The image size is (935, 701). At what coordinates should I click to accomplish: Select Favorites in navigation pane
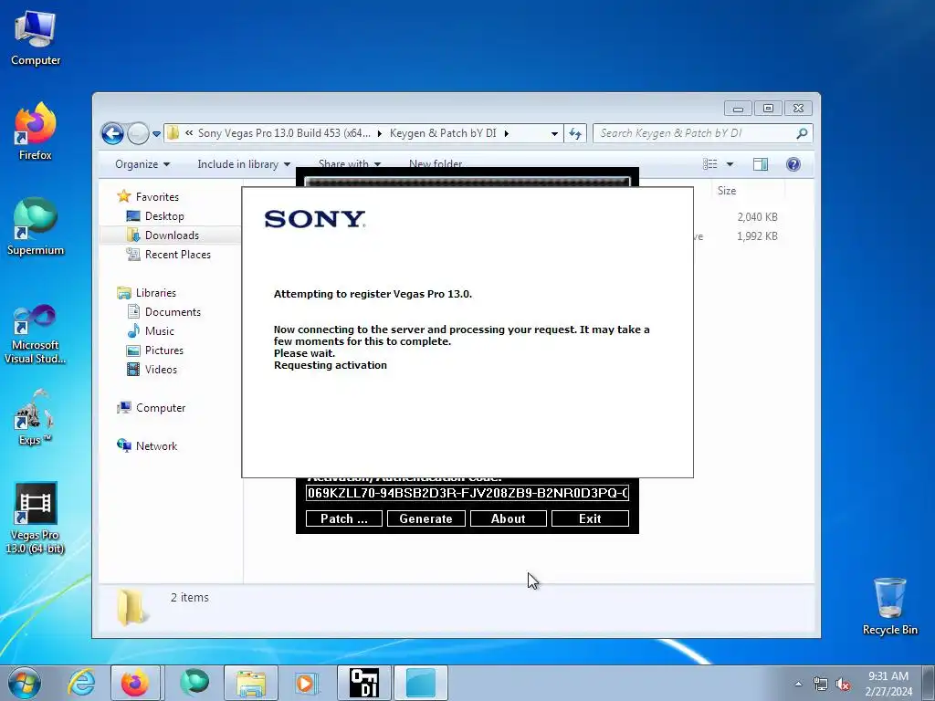pos(157,197)
